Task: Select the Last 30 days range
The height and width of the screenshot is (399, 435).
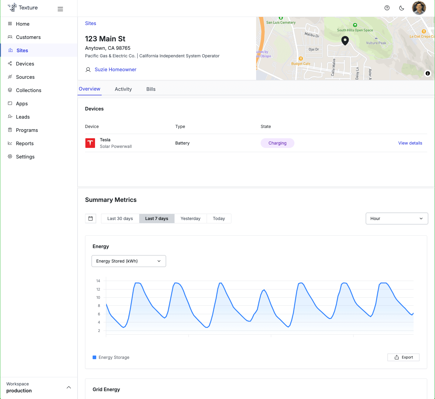Action: [120, 219]
